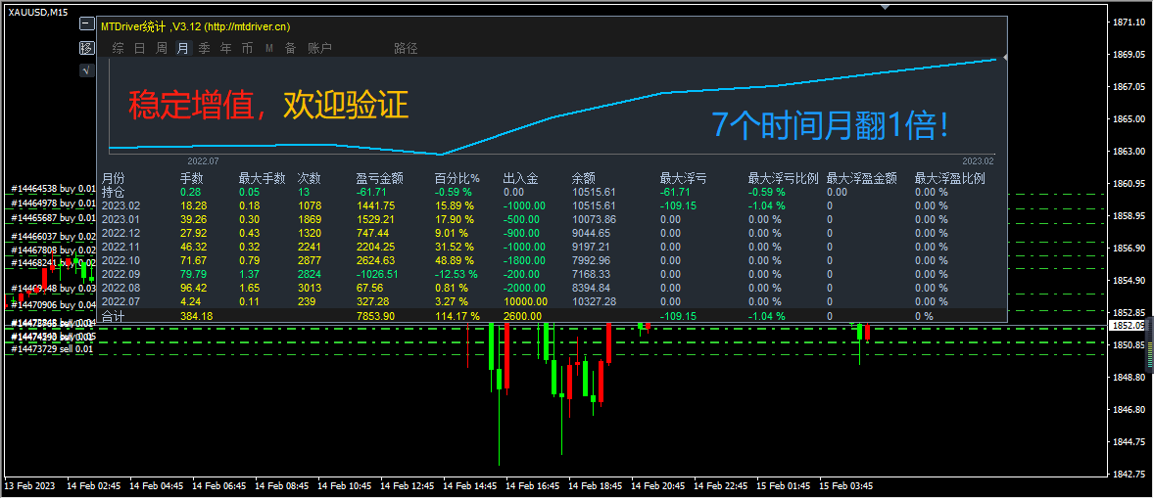Viewport: 1154px width, 499px height.
Task: Click the 48.89 % percentage value
Action: point(455,260)
